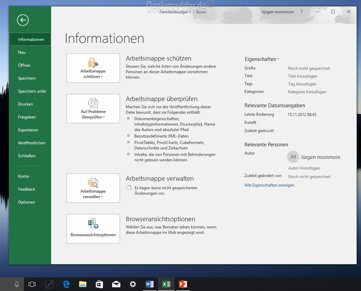Screen dimensions: 361x291
Task: Click the Arbeitsmappe überprüfen heading
Action: click(162, 99)
